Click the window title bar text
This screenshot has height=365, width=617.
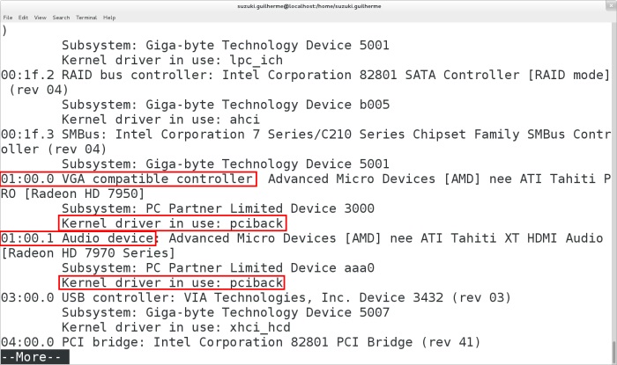(x=307, y=5)
